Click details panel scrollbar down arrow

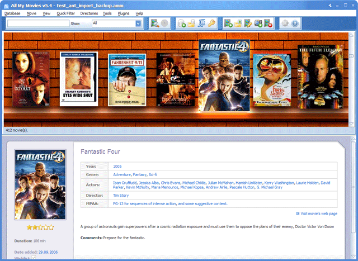pyautogui.click(x=353, y=257)
